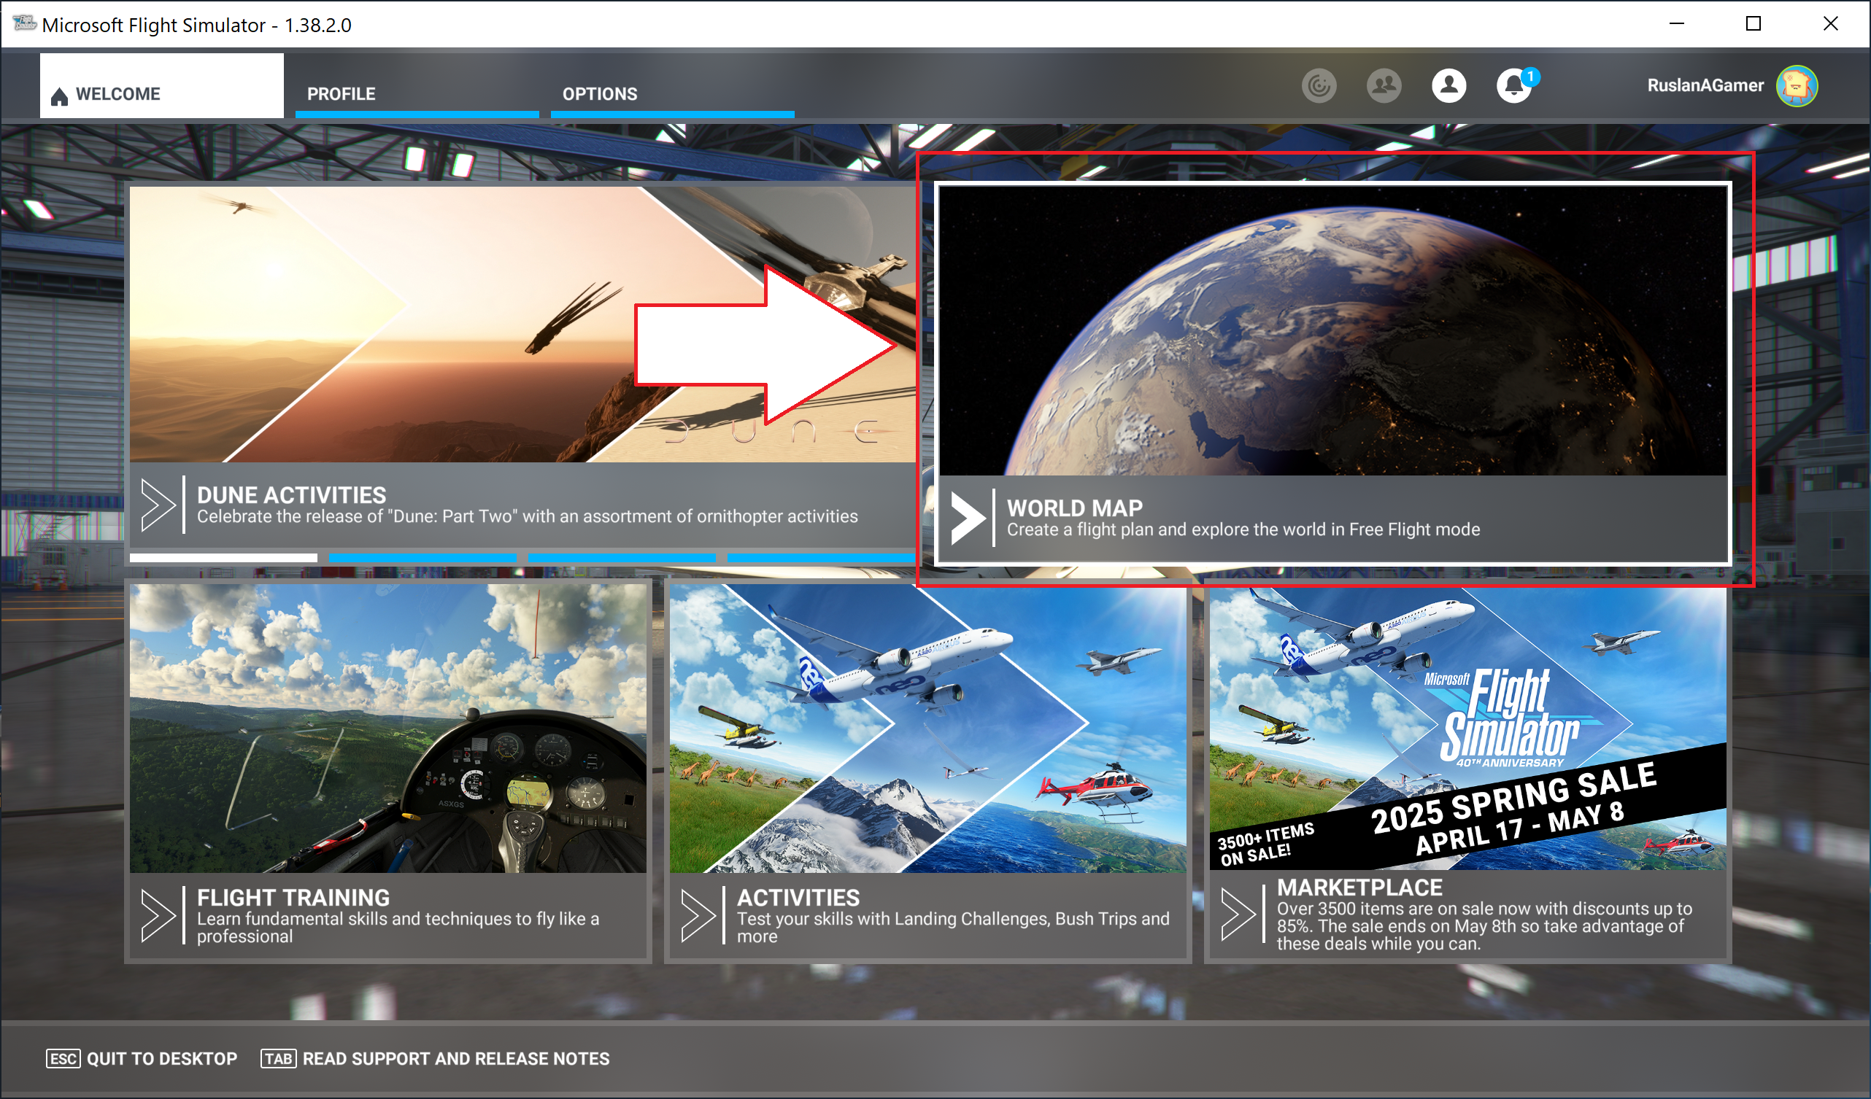
Task: Close the Flight Simulator window
Action: click(1830, 24)
